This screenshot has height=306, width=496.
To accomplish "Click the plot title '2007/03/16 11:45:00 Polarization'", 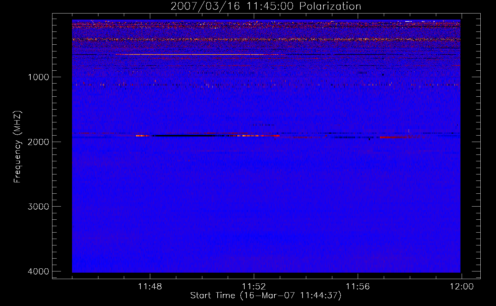I will pos(266,6).
